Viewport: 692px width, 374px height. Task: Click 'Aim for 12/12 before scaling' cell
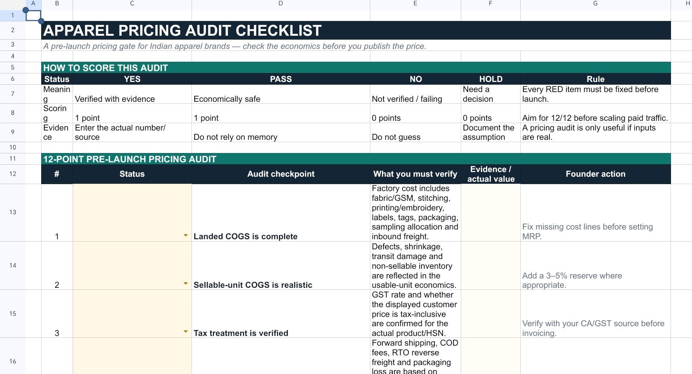596,113
